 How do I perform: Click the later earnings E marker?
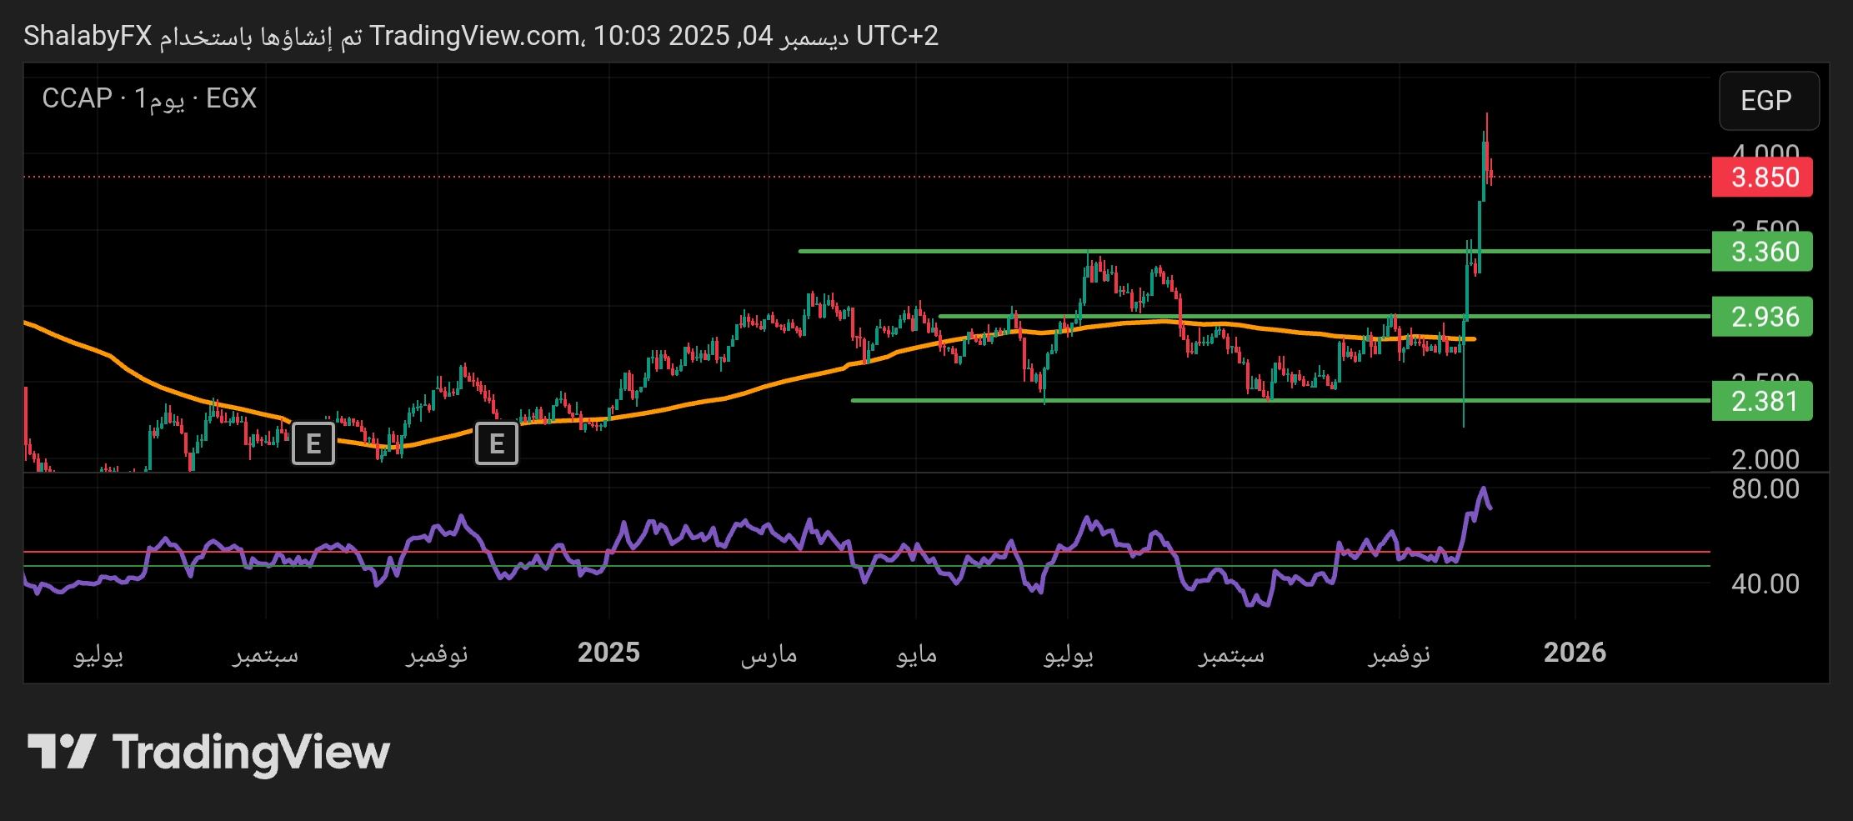click(497, 443)
